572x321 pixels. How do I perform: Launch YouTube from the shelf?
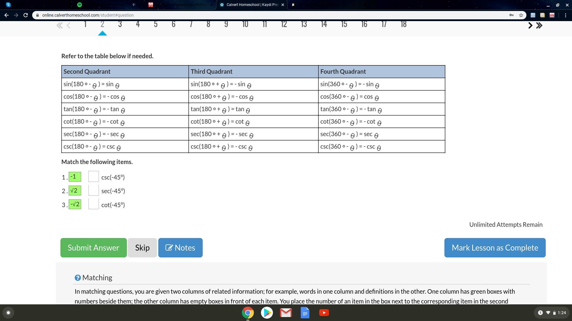click(324, 313)
